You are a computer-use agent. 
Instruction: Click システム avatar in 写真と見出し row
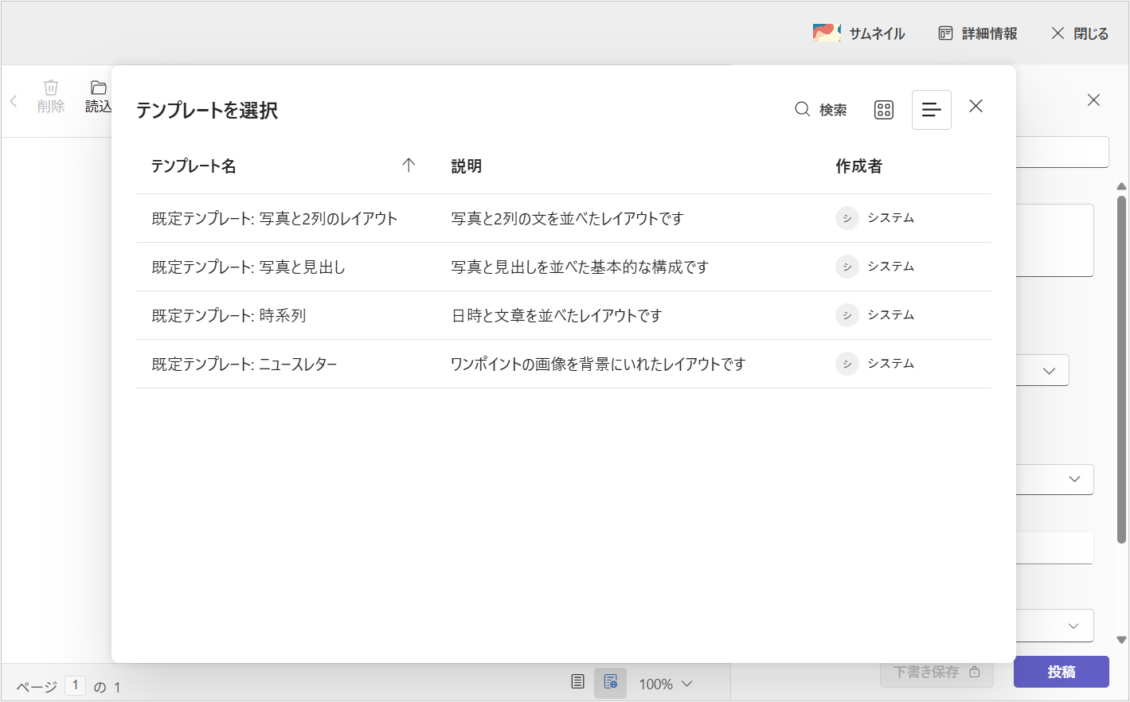pyautogui.click(x=847, y=267)
